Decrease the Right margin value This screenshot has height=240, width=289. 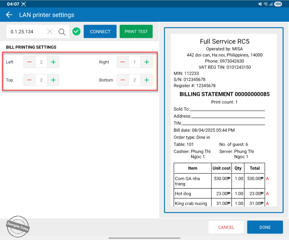pyautogui.click(x=123, y=62)
